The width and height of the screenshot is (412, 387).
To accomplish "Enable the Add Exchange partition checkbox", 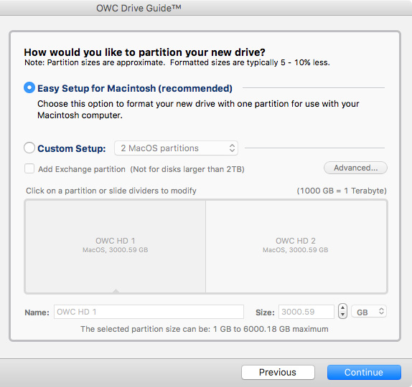I will click(x=29, y=168).
